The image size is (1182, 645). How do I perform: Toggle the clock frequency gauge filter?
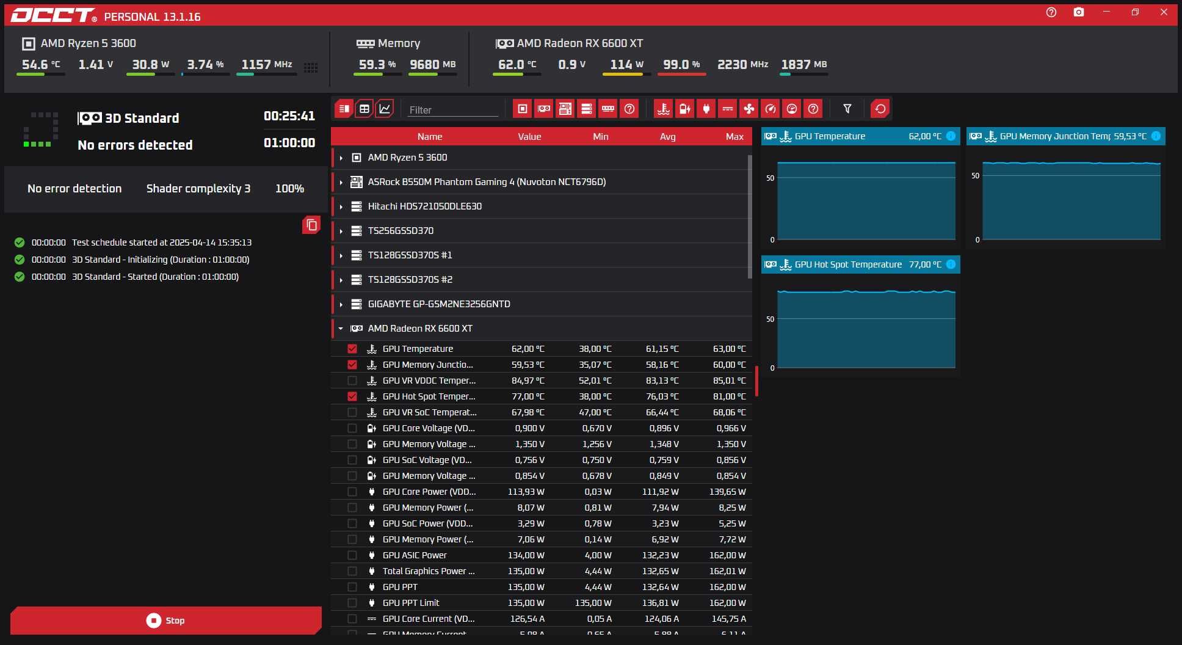[770, 109]
